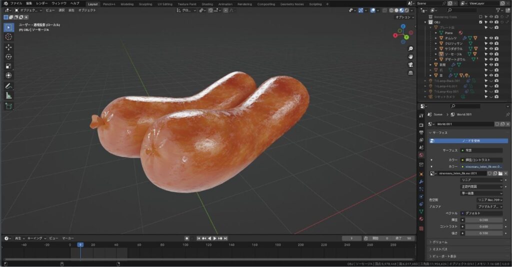Toggle the Rendering Tools collection checkbox
Screen dimensions: 512x267
pyautogui.click(x=480, y=16)
